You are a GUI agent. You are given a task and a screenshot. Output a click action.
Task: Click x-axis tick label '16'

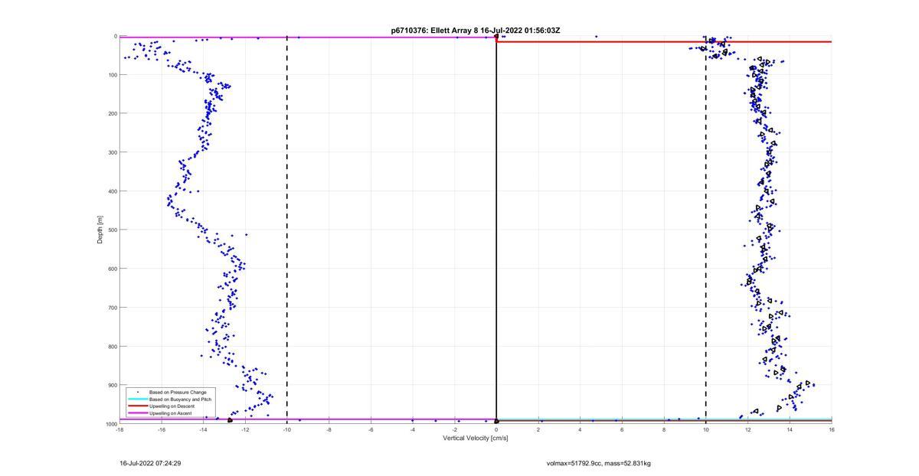pos(831,429)
